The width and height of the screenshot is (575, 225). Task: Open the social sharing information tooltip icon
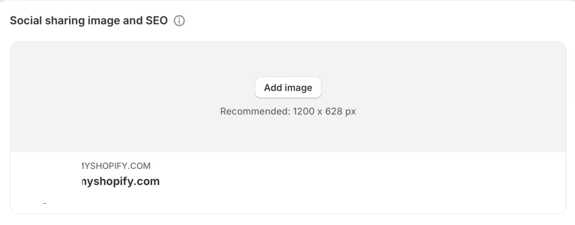click(179, 21)
